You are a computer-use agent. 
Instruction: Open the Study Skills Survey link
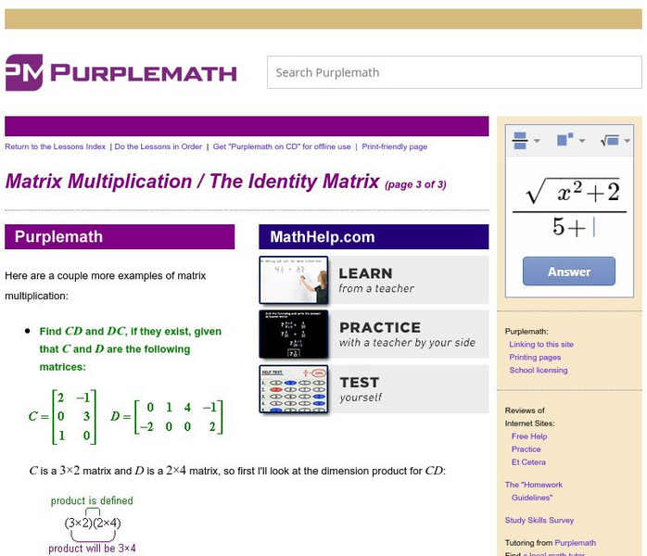pyautogui.click(x=539, y=520)
